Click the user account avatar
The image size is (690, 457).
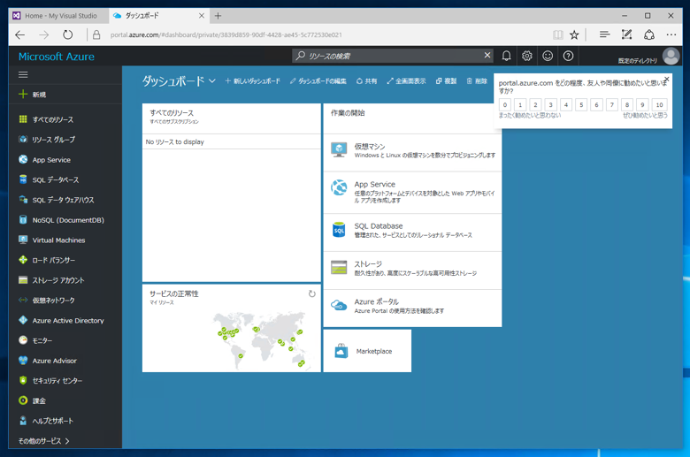[x=671, y=57]
